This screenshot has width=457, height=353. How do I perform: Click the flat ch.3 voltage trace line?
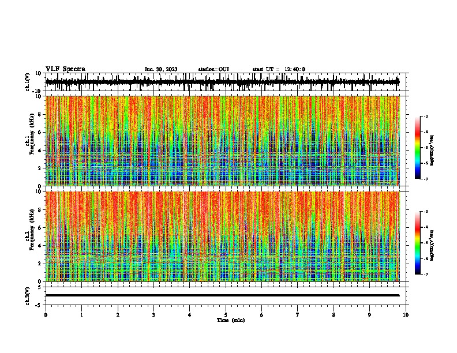pyautogui.click(x=222, y=295)
